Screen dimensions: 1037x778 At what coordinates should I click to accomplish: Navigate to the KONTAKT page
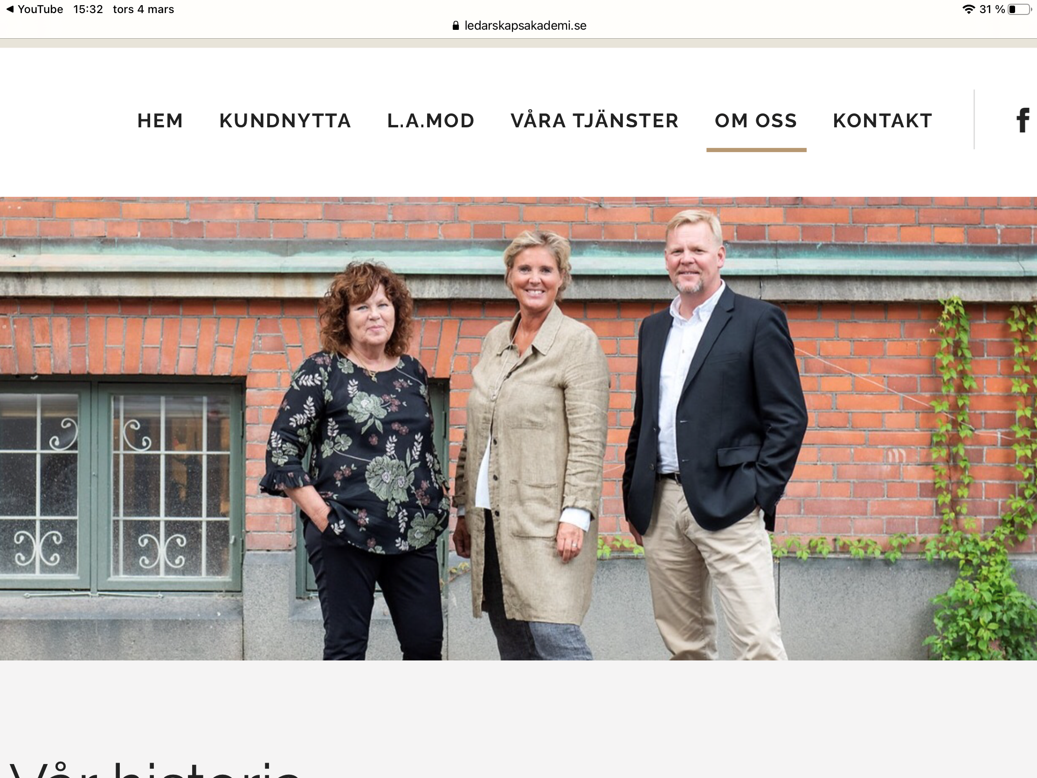point(882,120)
